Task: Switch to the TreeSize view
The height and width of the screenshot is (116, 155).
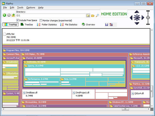Action: point(27,24)
